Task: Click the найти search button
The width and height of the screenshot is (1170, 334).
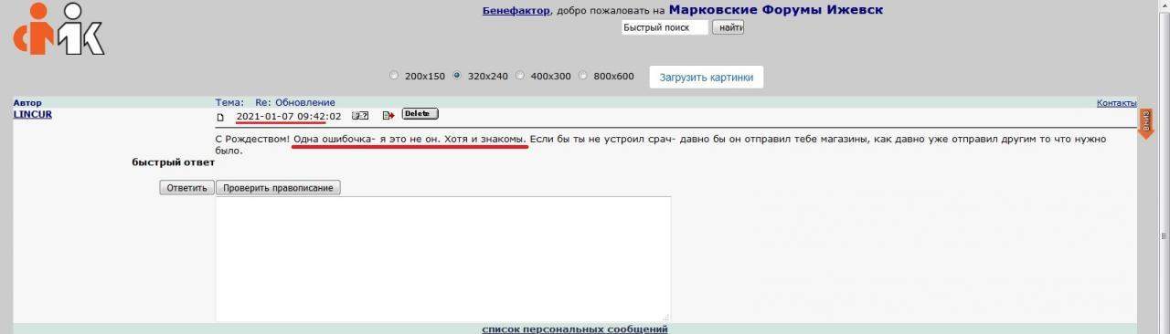Action: tap(729, 28)
